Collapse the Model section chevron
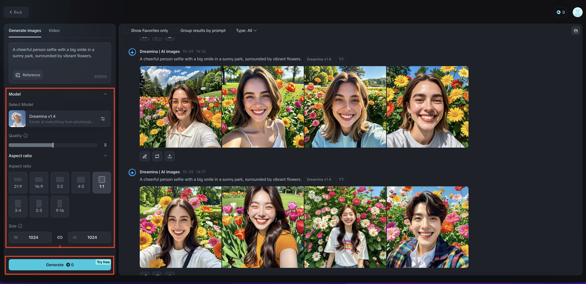This screenshot has height=284, width=586. coord(105,94)
